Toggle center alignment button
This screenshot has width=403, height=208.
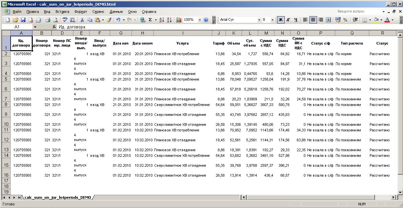click(313, 20)
